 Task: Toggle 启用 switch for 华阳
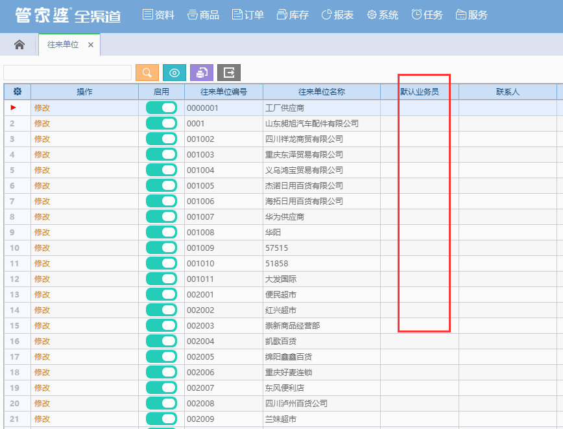click(x=162, y=232)
